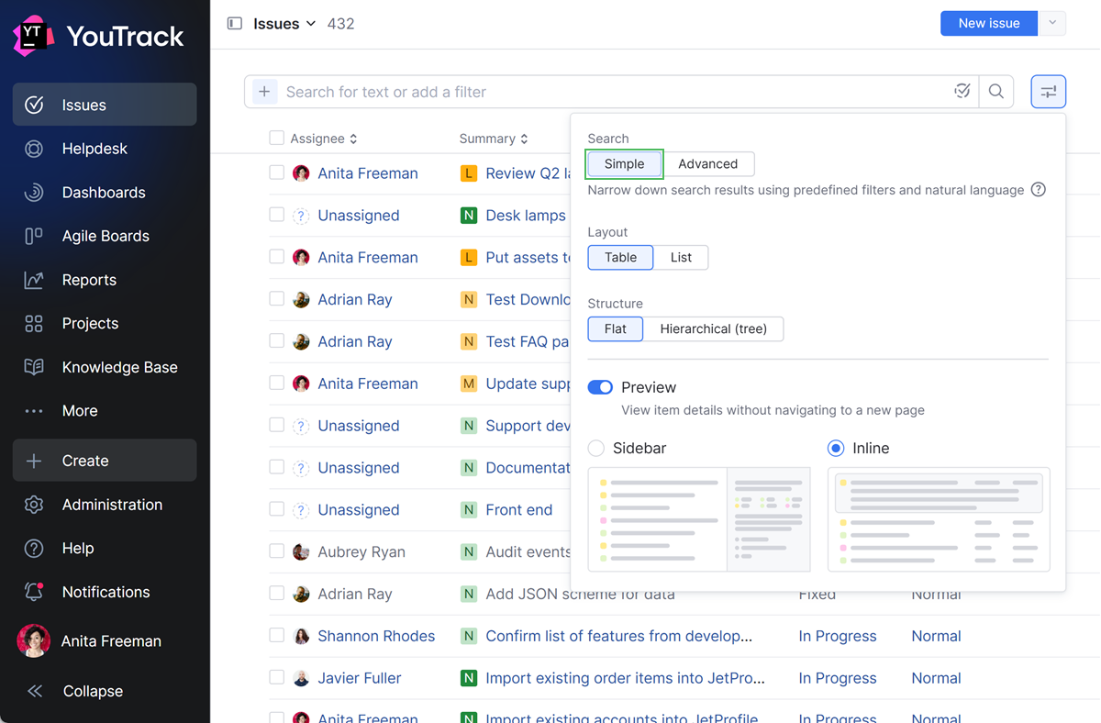Toggle the sidebar panel icon beside Issues

point(235,24)
